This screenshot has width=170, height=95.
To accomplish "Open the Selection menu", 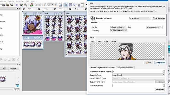I will click(3, 1).
